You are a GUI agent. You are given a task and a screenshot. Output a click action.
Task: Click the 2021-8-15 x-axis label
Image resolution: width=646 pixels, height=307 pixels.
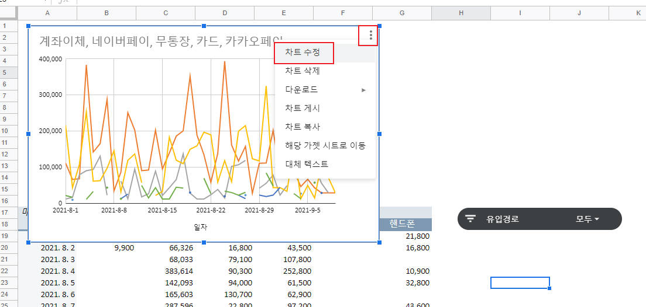coord(162,210)
